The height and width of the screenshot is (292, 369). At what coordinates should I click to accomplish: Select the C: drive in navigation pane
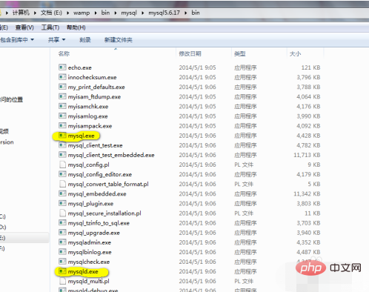tap(2, 216)
